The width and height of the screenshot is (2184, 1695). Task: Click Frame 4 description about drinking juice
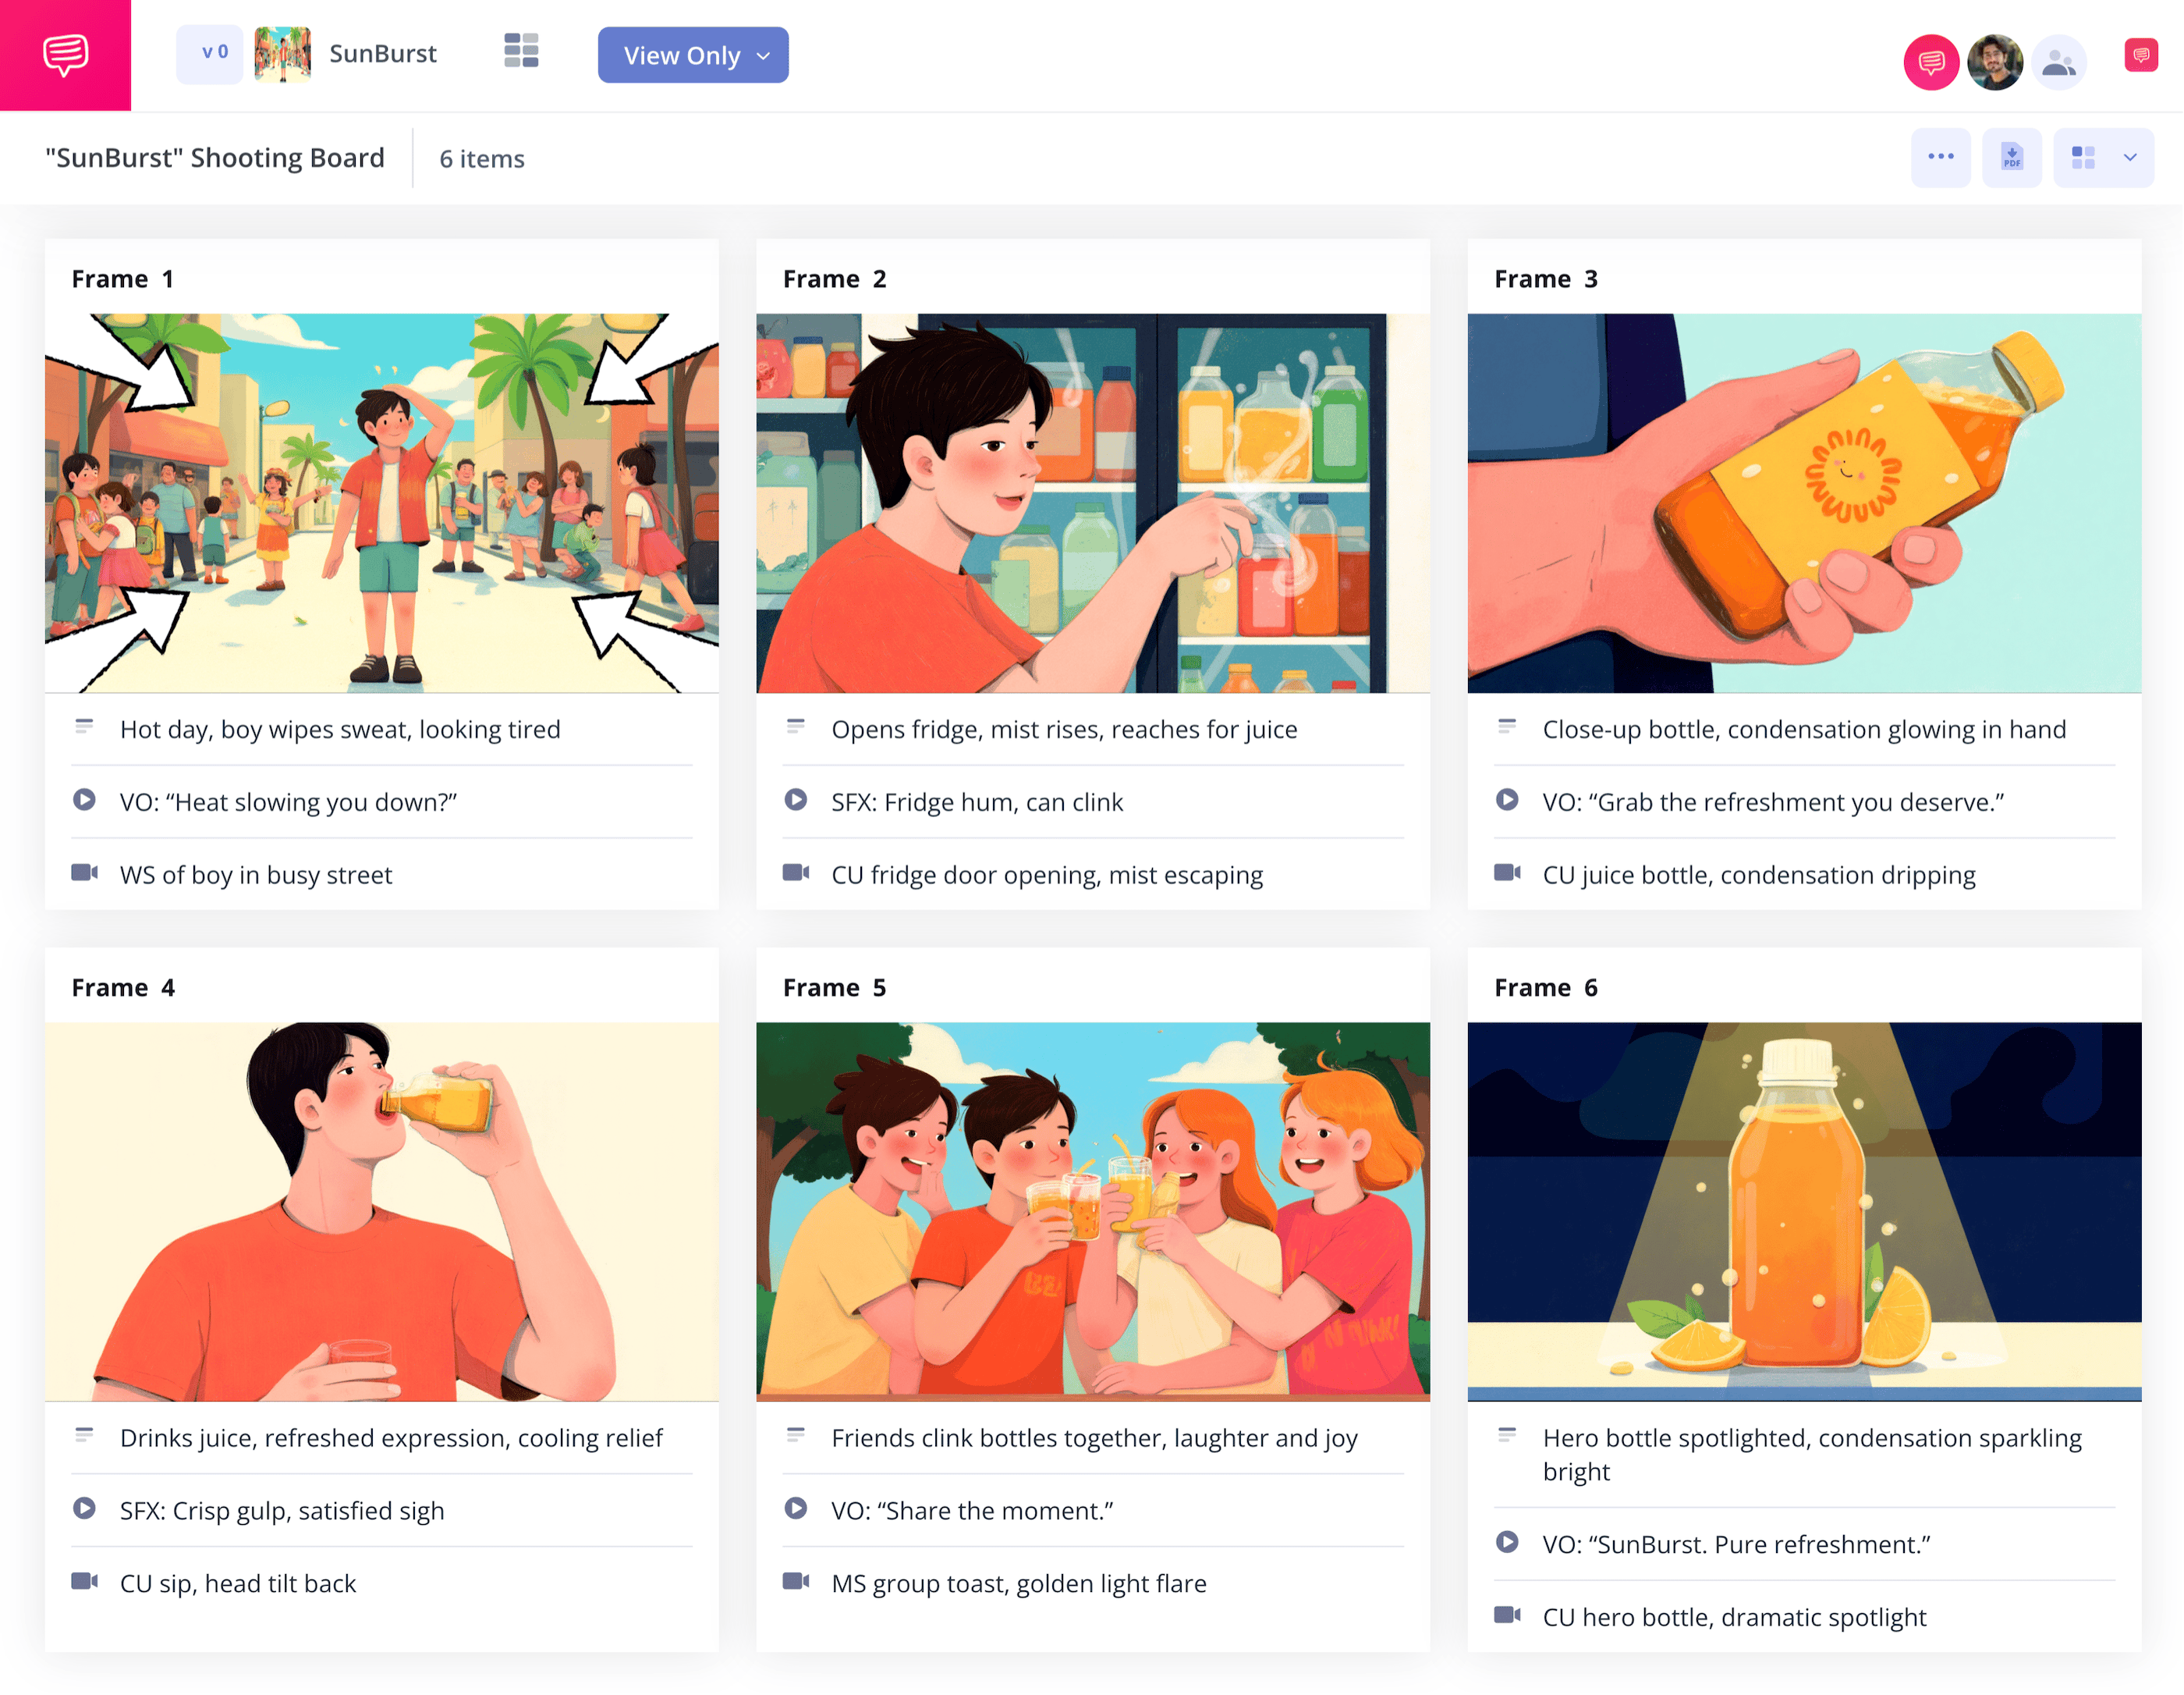click(x=391, y=1437)
